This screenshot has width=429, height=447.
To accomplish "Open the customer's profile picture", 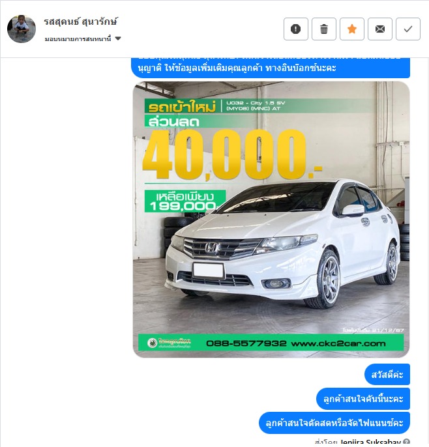I will [x=22, y=29].
